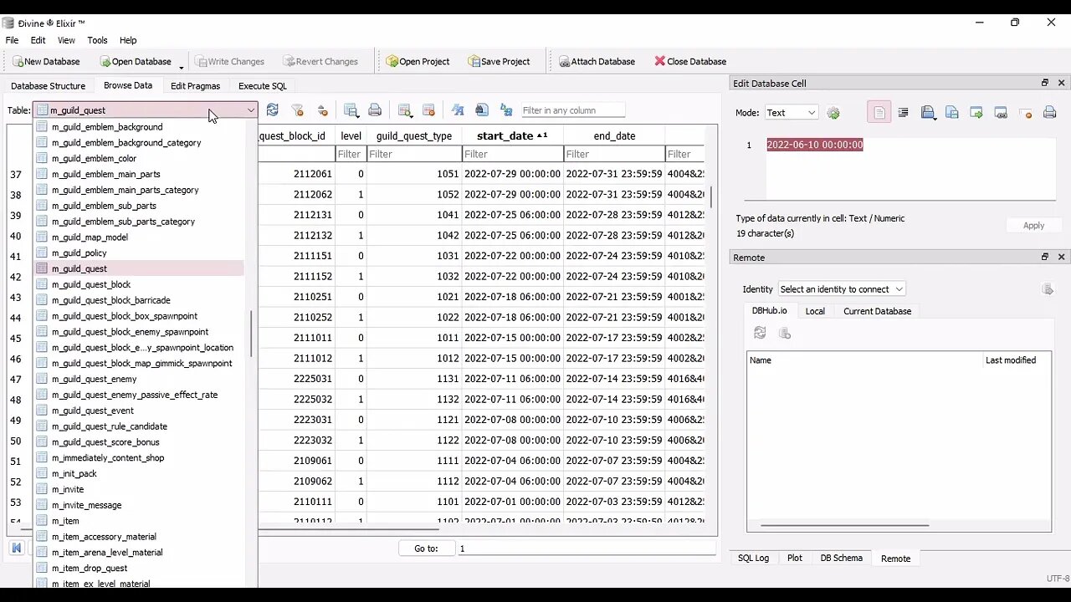Viewport: 1071px width, 602px height.
Task: Print the currently browsed table data
Action: (x=375, y=110)
